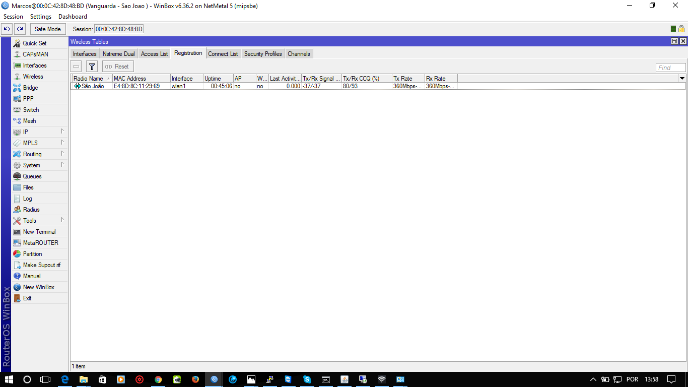Open the columns dropdown arrow in the table header
Screen dimensions: 688x387
click(x=682, y=78)
